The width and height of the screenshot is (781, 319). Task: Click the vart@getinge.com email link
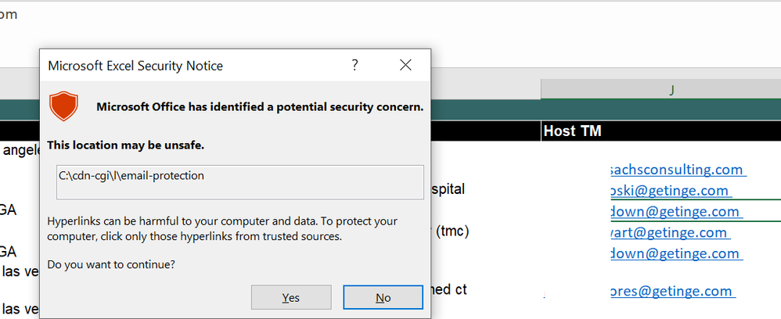[669, 232]
